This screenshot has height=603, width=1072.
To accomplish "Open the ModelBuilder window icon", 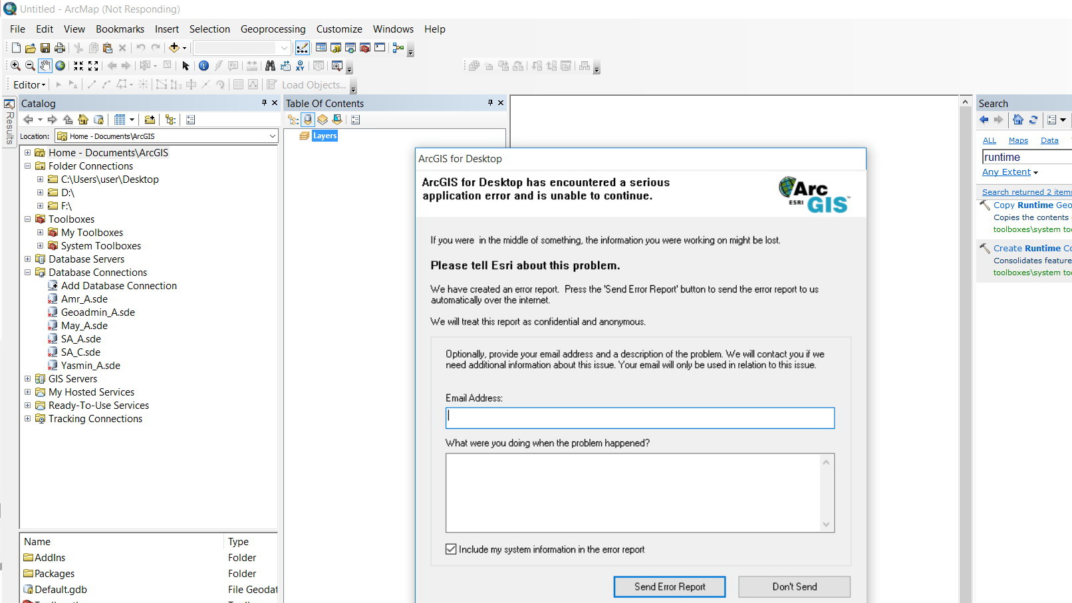I will pyautogui.click(x=398, y=48).
